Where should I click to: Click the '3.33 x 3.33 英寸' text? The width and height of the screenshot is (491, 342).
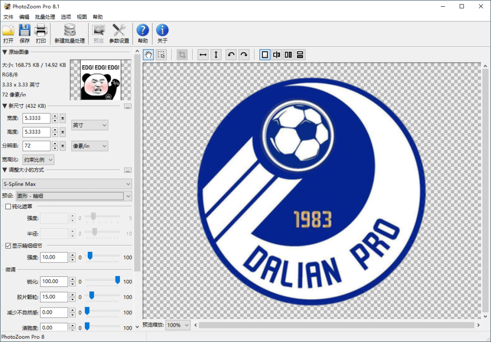pyautogui.click(x=21, y=85)
